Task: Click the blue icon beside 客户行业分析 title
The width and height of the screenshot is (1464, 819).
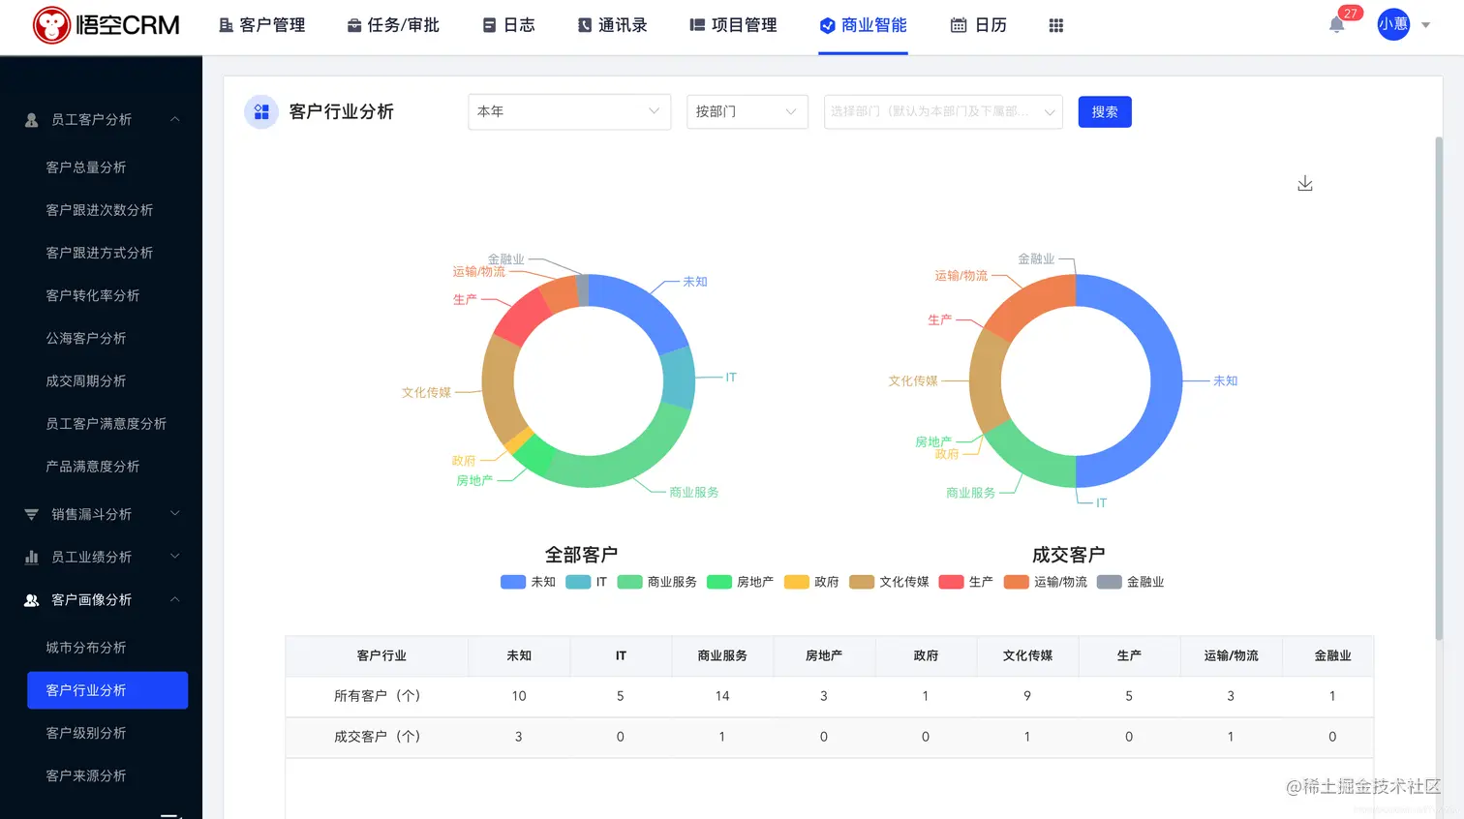Action: [260, 111]
